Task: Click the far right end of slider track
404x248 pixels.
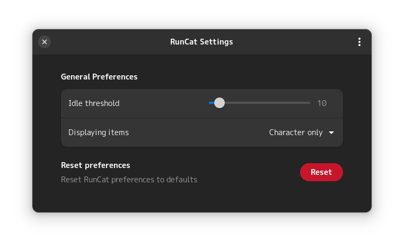Action: point(309,103)
